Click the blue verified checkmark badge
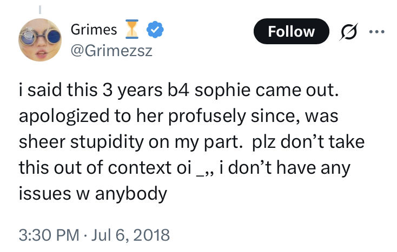 tap(155, 30)
